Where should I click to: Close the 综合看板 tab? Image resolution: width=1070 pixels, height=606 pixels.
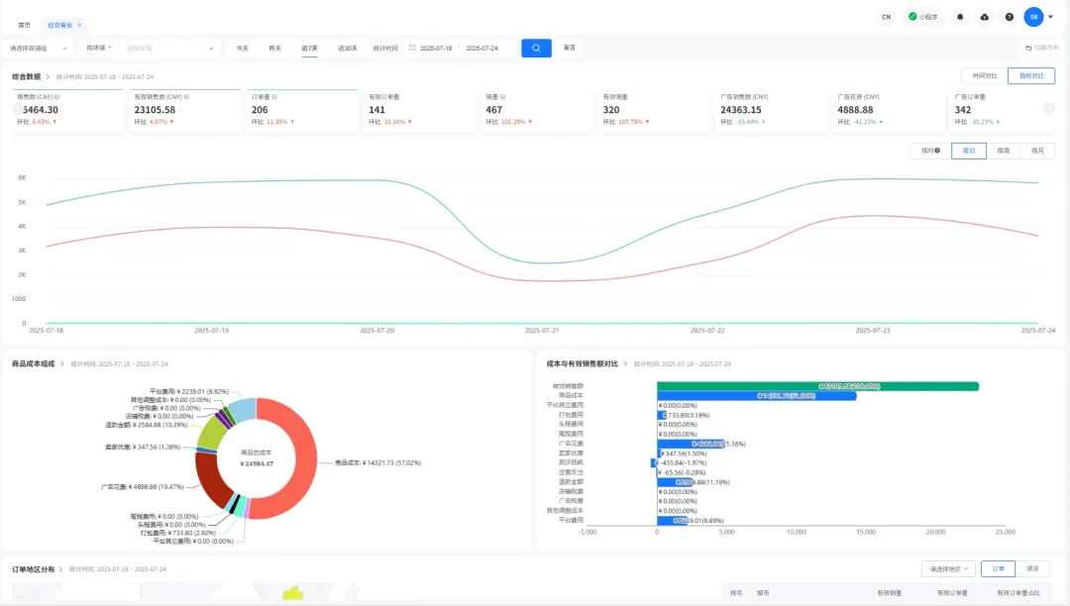[x=80, y=25]
